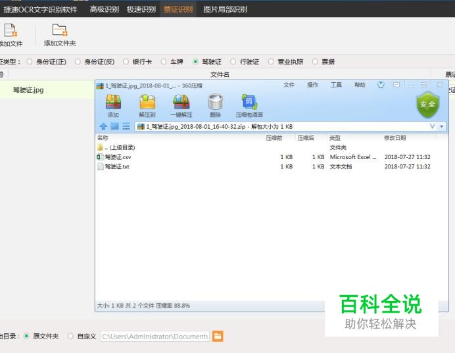Select 营业执照 radio button
The image size is (455, 353).
[271, 62]
